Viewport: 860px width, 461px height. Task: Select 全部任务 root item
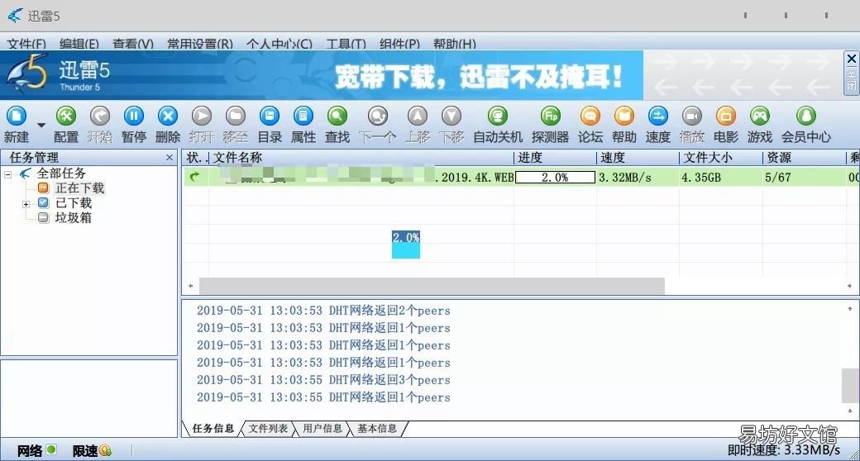pos(61,173)
